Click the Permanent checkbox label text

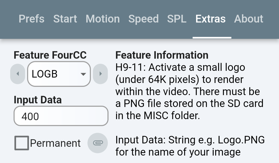(x=55, y=143)
